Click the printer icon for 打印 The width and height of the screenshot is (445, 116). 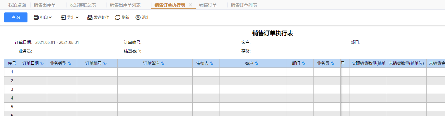tap(36, 17)
